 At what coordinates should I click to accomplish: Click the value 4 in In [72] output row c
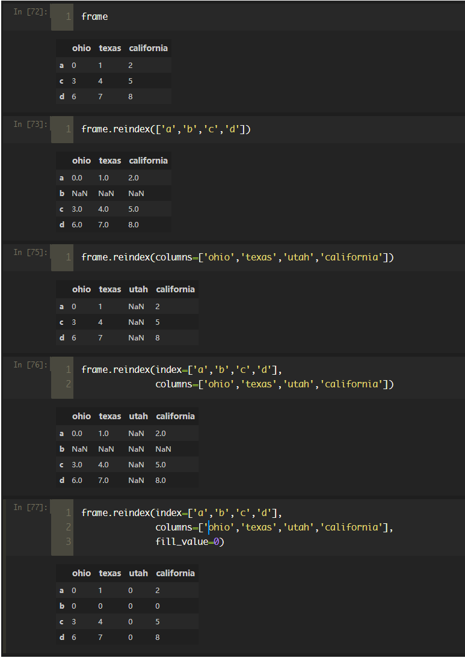pos(100,81)
